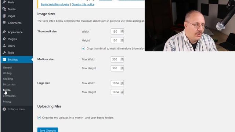235x132 pixels.
Task: Open General settings submenu
Action: point(7,67)
